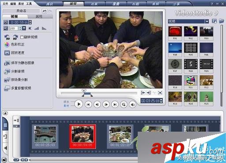Click 按场景分割 split by scene
Image resolution: width=226 pixels, height=163 pixels.
16,80
